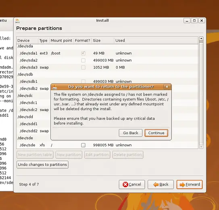The width and height of the screenshot is (219, 210).
Task: Sort by the Device column header
Action: [x=27, y=40]
